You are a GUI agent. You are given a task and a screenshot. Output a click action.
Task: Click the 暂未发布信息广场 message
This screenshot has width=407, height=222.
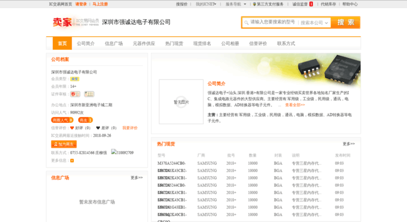click(x=97, y=202)
